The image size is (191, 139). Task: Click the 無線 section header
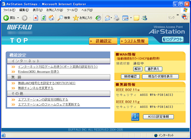[59, 77]
